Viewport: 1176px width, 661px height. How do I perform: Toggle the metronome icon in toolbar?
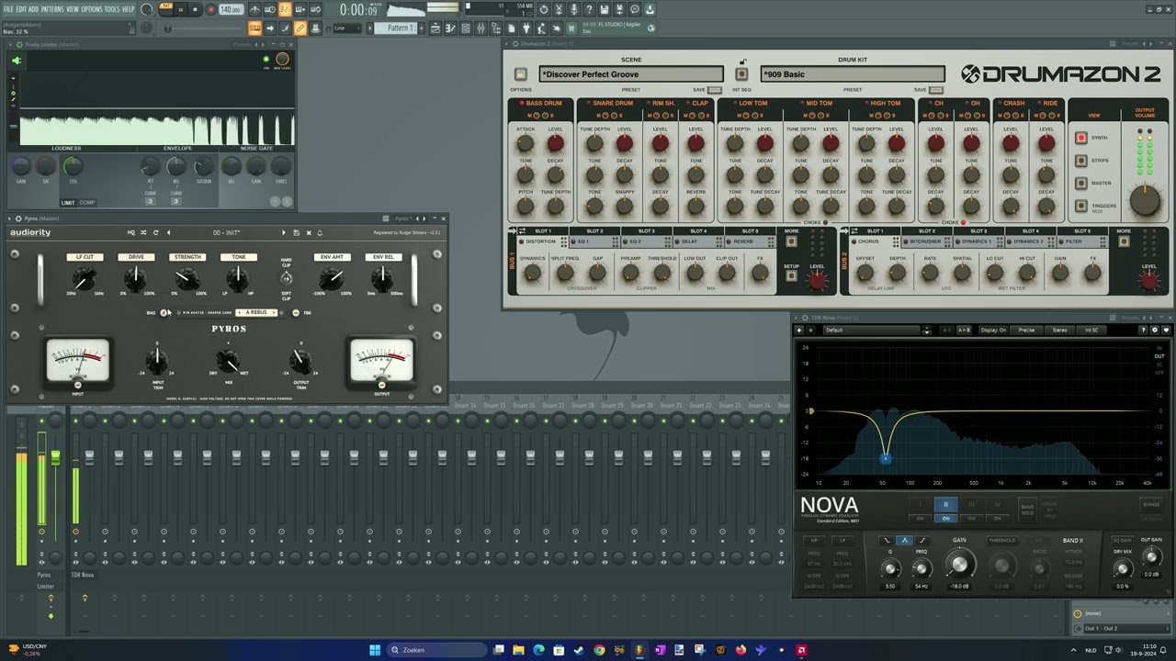click(x=254, y=9)
